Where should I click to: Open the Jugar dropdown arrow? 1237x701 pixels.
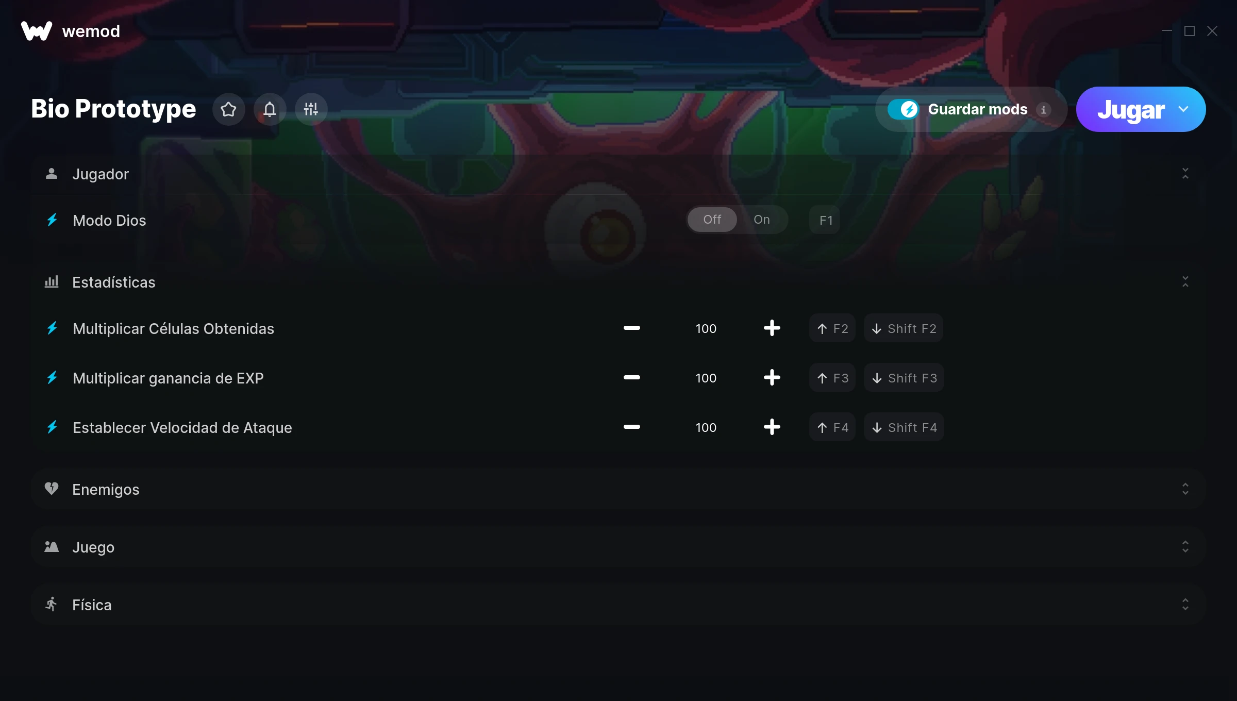(1183, 109)
